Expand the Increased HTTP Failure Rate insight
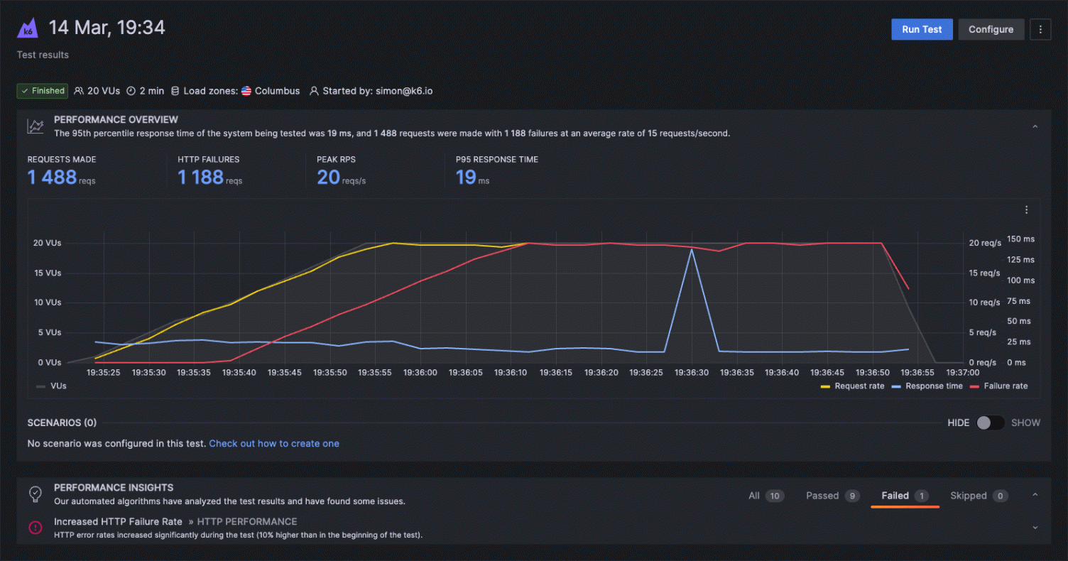 1035,527
